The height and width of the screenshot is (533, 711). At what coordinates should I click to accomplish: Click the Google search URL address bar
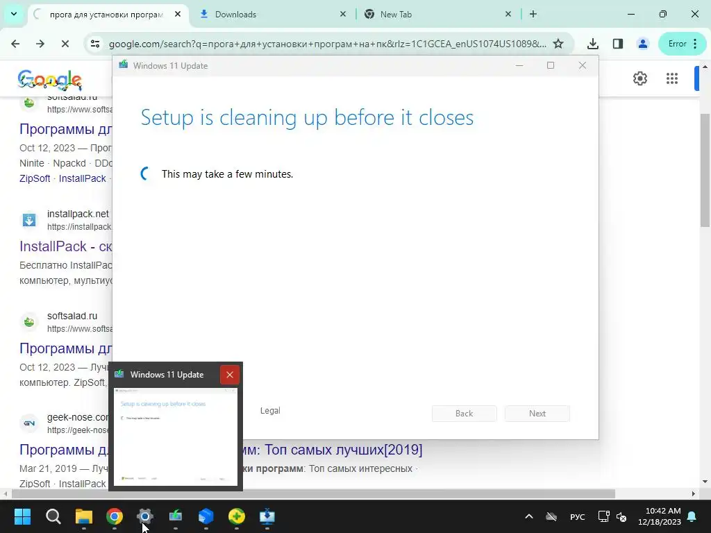[x=328, y=44]
